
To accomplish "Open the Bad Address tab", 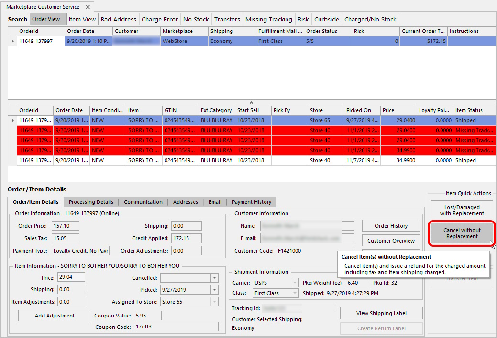I will click(x=119, y=19).
